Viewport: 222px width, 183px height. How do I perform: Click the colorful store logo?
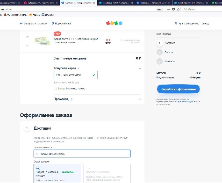(114, 23)
